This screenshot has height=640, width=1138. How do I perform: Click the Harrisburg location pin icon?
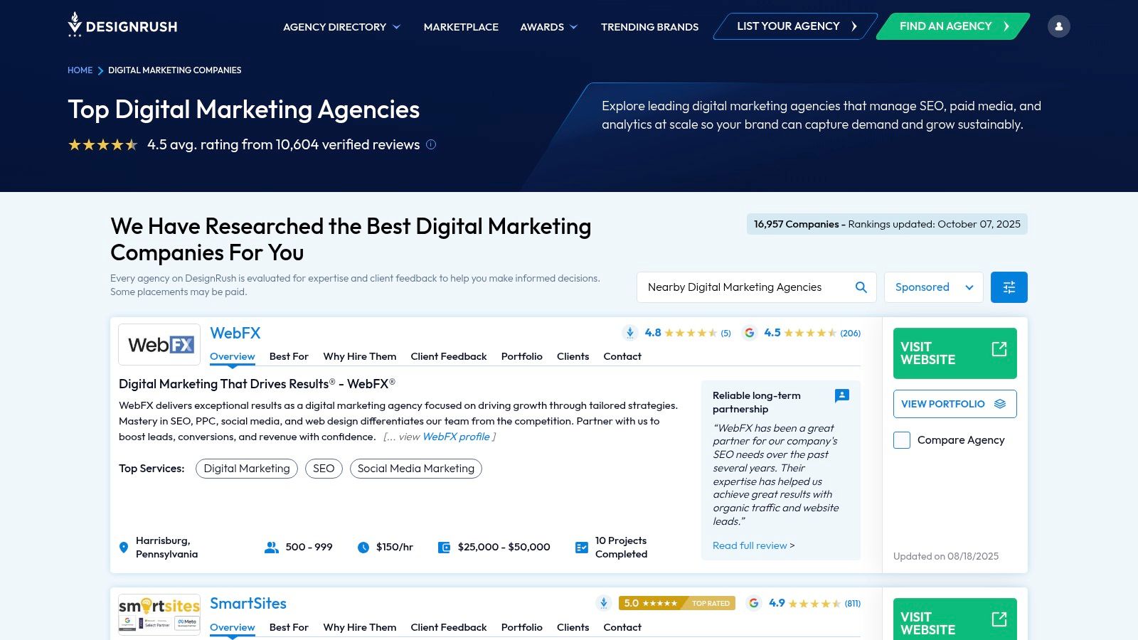(124, 548)
